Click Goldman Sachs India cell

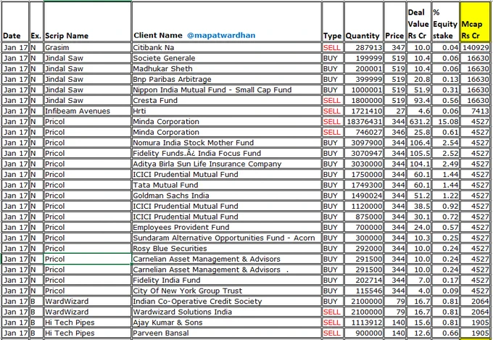click(x=227, y=196)
